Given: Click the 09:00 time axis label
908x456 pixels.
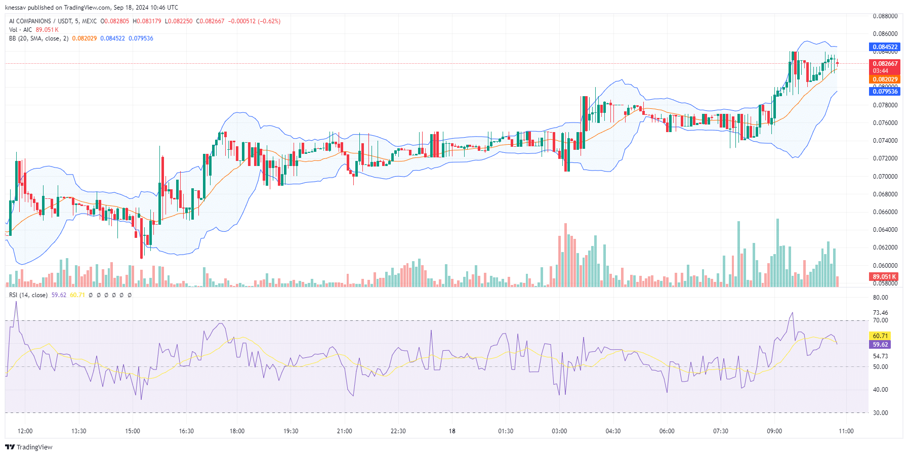Looking at the screenshot, I should (x=774, y=431).
